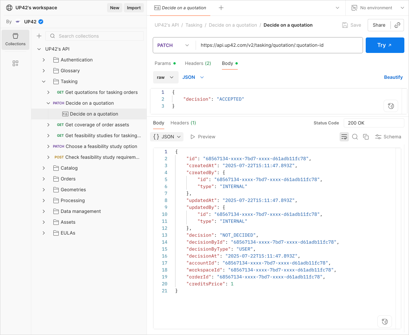The height and width of the screenshot is (335, 409).
Task: Click the Glossary folder icon
Action: 56,71
